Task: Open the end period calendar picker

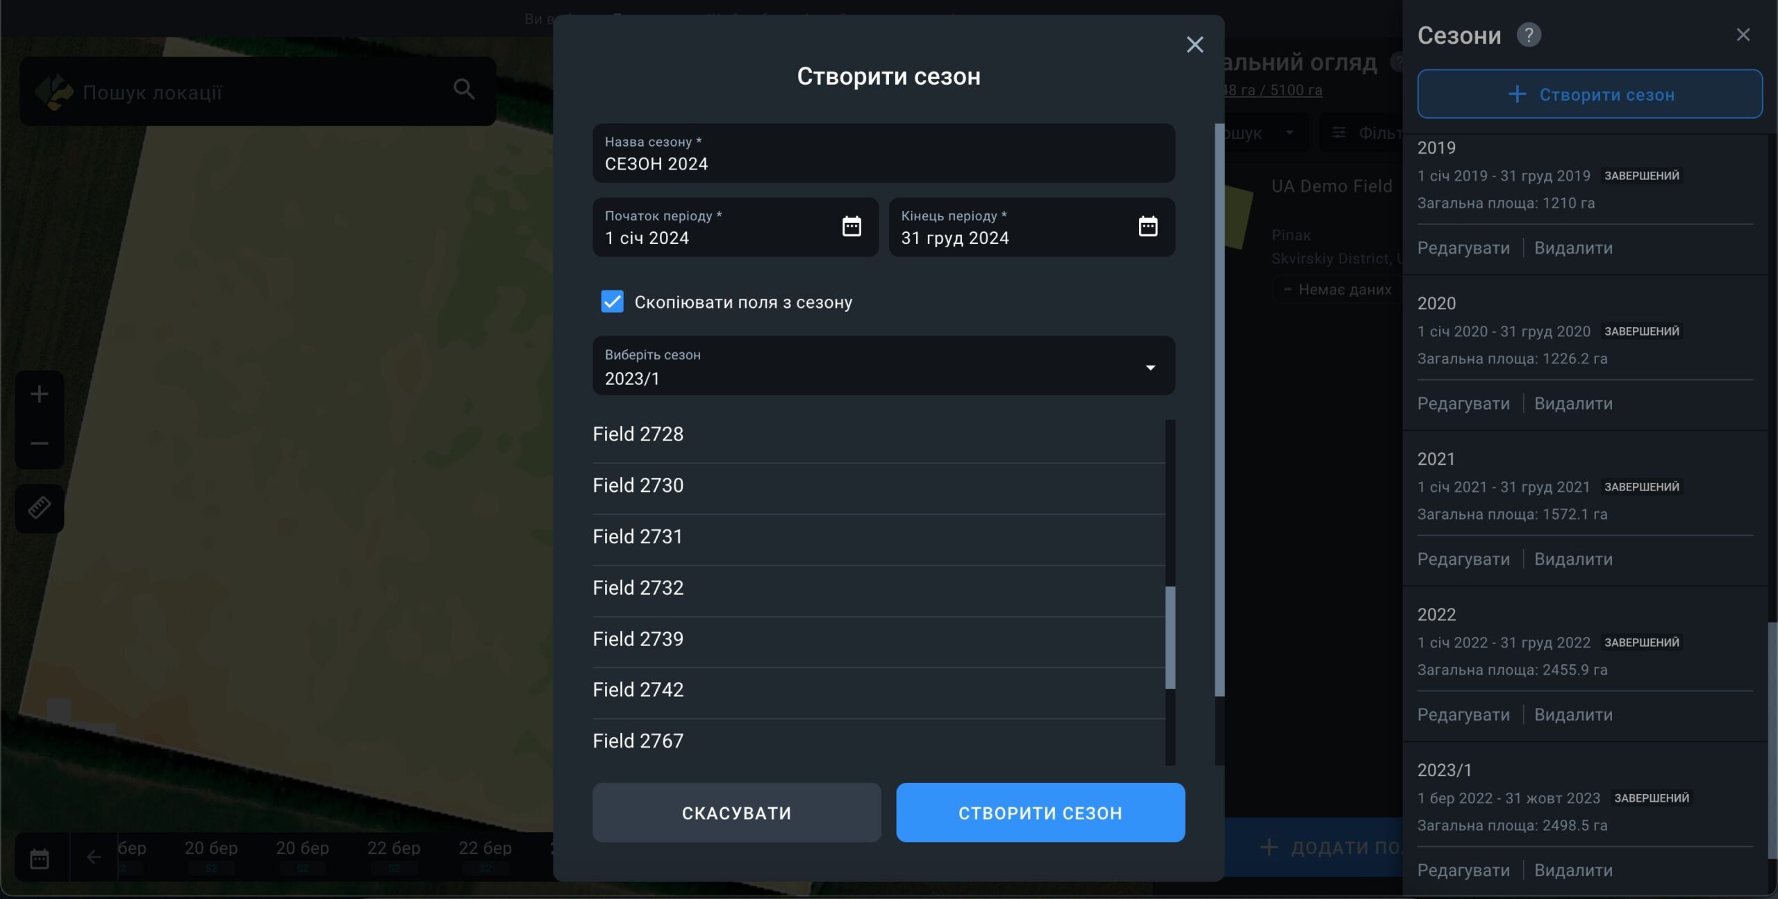Action: [x=1147, y=226]
